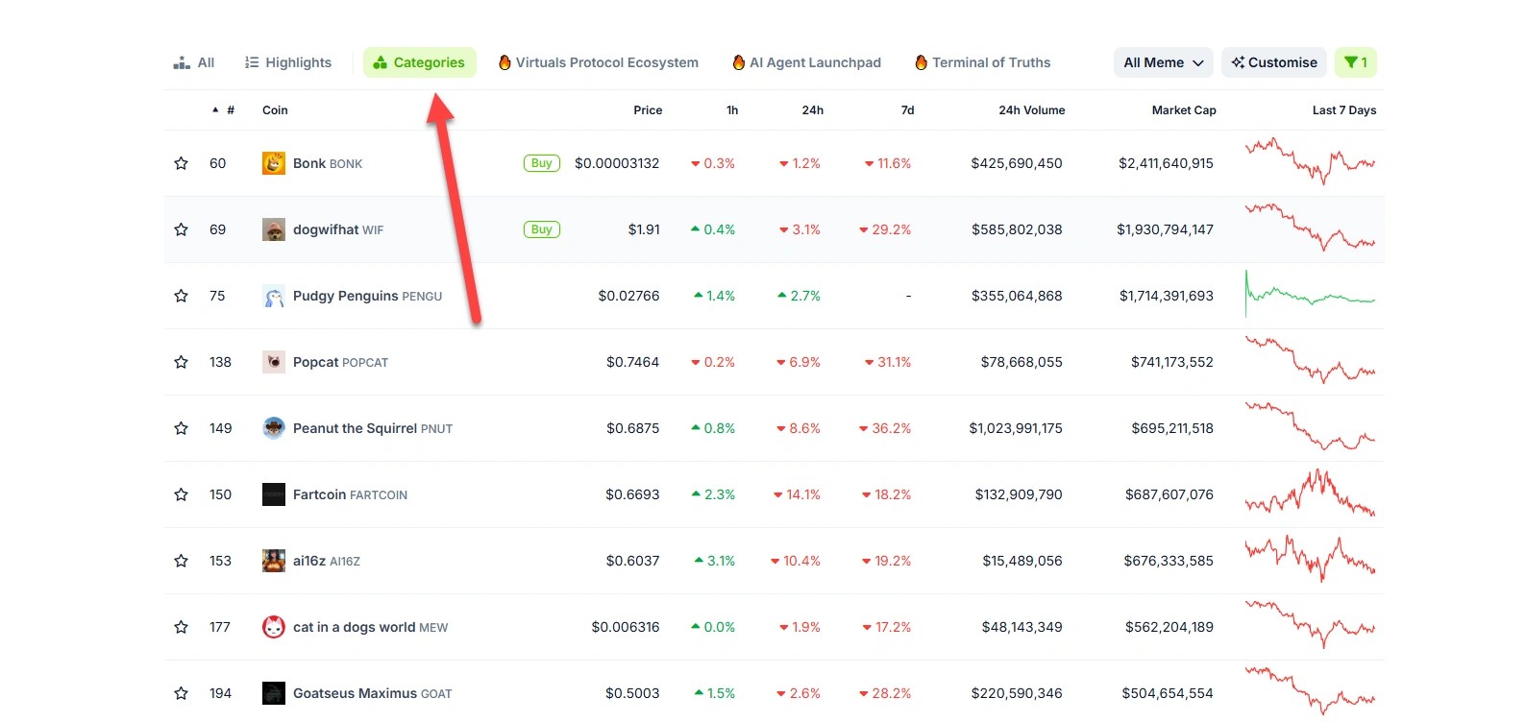
Task: Sort the table by Market Cap
Action: [x=1183, y=110]
